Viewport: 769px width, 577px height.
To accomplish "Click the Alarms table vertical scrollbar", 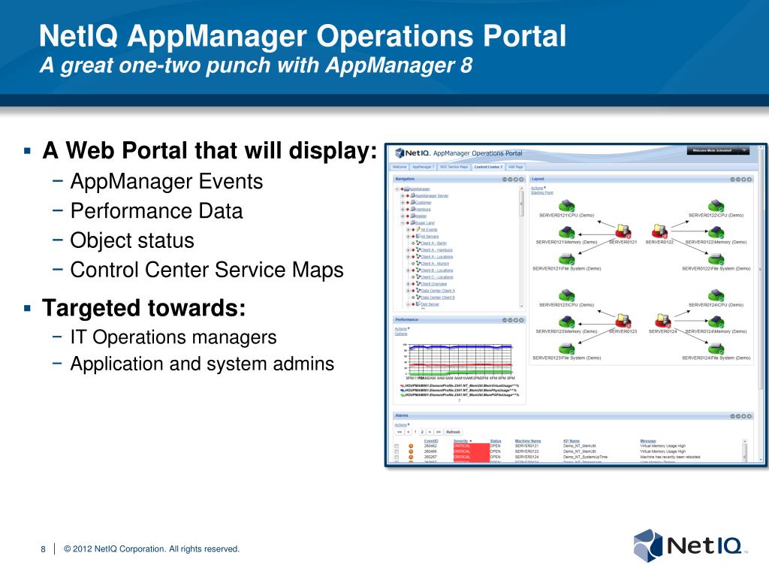I will pyautogui.click(x=745, y=450).
